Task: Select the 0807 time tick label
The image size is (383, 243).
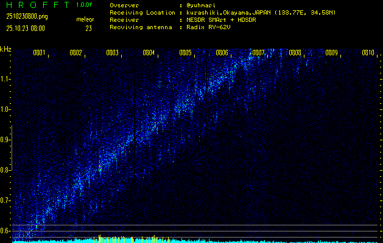Action: (x=258, y=53)
